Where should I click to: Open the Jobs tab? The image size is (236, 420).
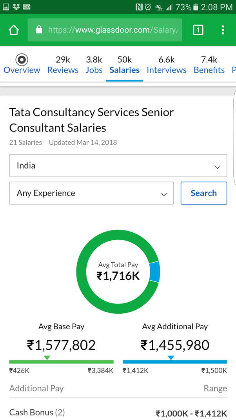[x=94, y=65]
